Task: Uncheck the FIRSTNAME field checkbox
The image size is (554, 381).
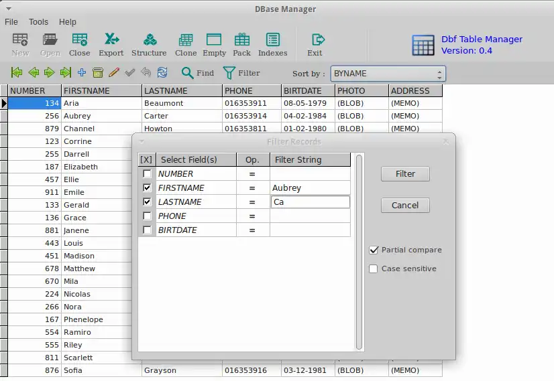Action: [147, 187]
